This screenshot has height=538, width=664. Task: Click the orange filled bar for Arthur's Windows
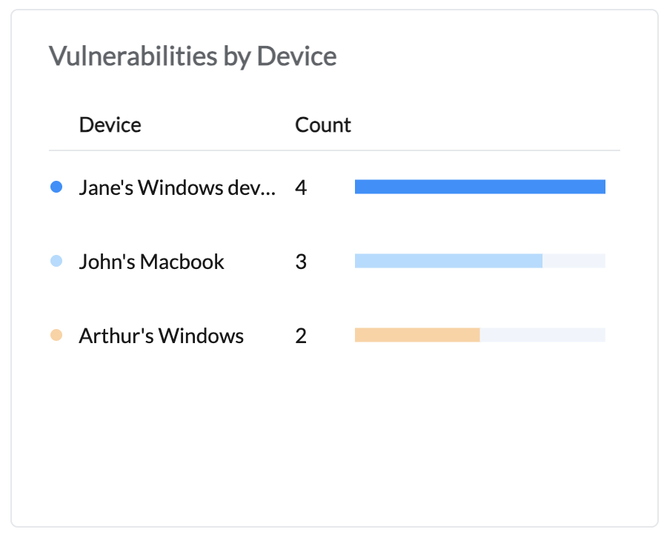tap(417, 335)
